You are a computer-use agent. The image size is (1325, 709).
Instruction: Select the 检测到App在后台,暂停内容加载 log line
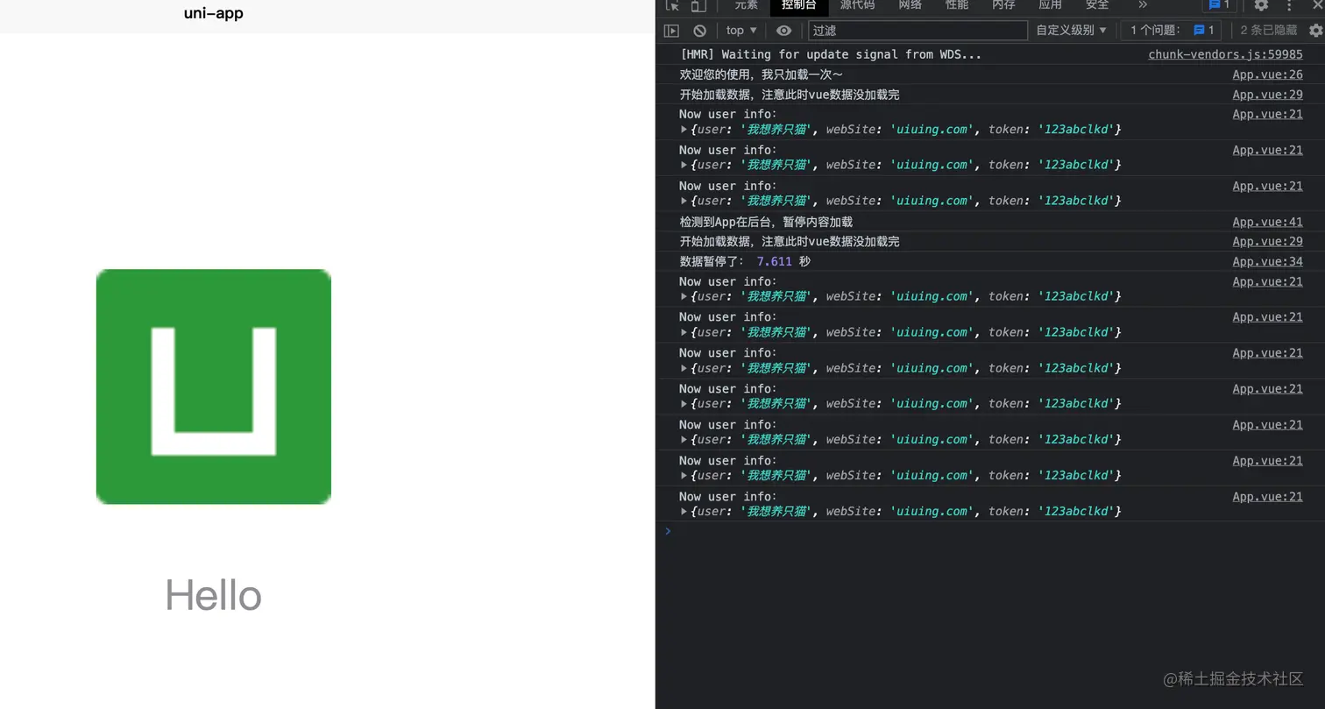coord(766,223)
